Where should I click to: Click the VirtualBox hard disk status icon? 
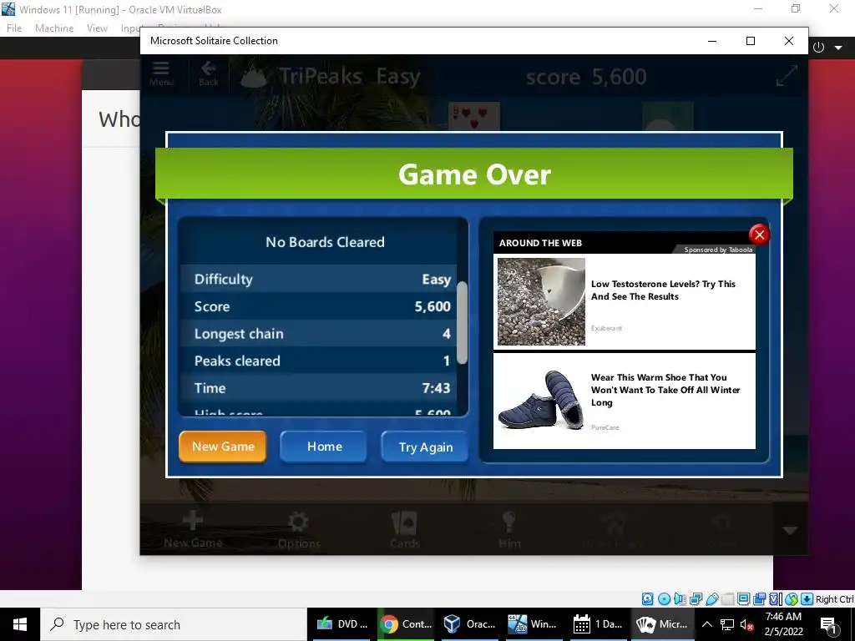click(647, 599)
